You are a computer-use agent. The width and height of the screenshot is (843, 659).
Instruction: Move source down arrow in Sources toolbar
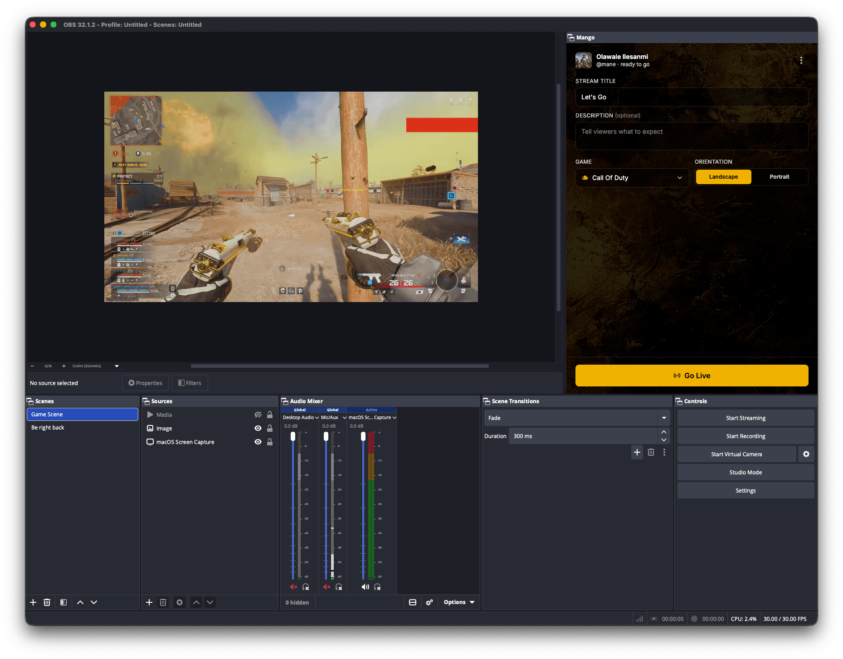point(210,602)
